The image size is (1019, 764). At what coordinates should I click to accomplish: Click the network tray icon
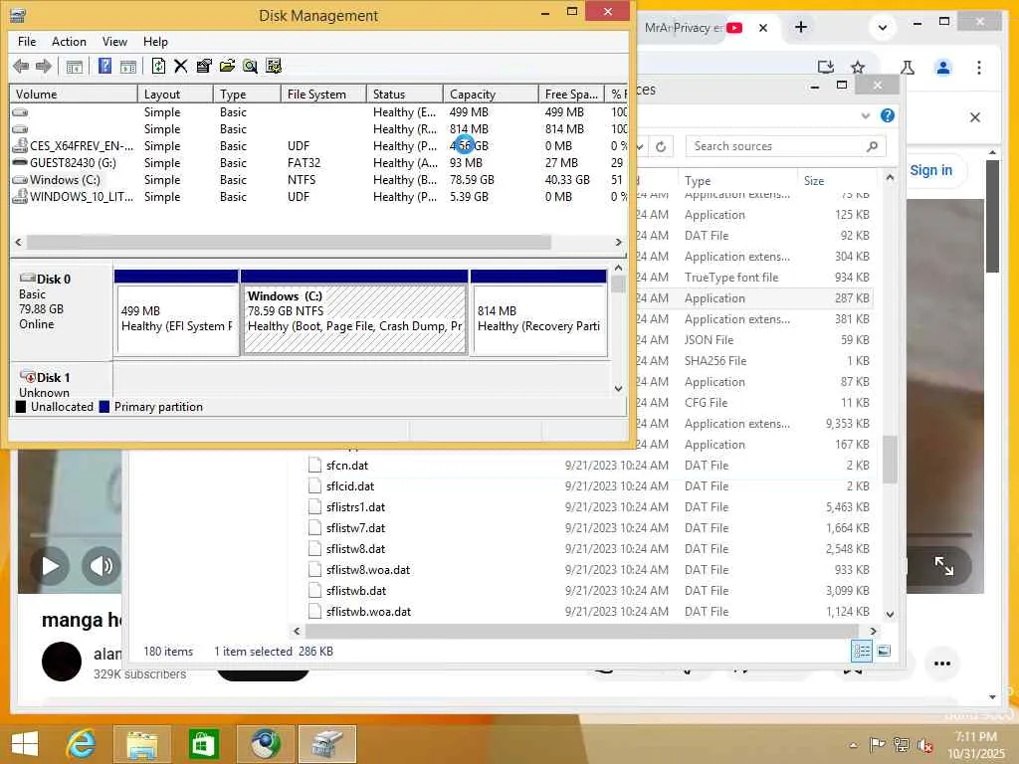902,744
